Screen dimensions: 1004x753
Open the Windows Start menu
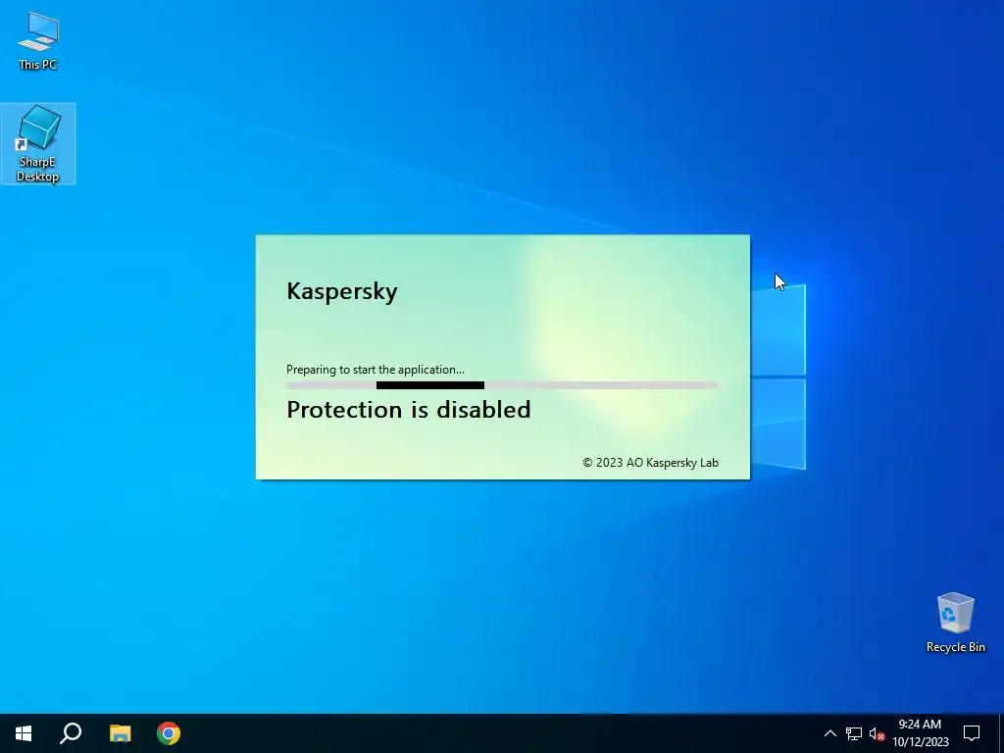pyautogui.click(x=24, y=733)
